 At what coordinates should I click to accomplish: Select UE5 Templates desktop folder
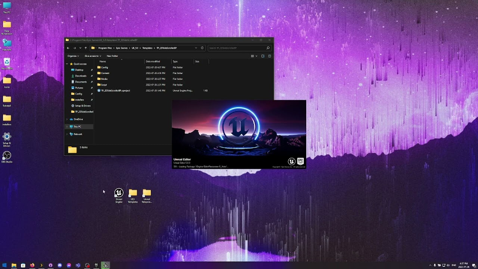pyautogui.click(x=133, y=196)
